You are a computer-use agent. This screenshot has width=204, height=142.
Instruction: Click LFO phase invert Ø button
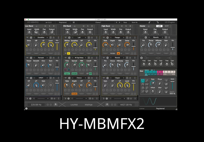(x=166, y=84)
